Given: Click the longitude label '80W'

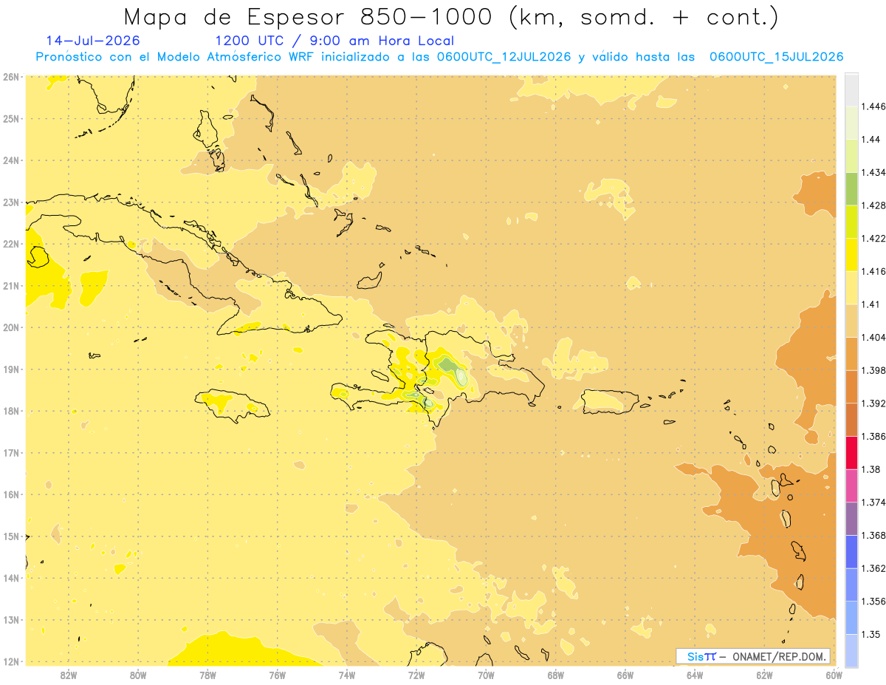Looking at the screenshot, I should pyautogui.click(x=137, y=675).
